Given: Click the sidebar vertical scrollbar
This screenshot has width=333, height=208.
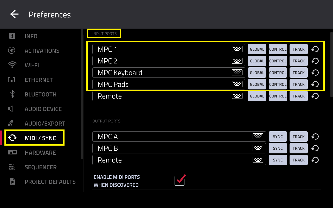Looking at the screenshot, I should 82,94.
